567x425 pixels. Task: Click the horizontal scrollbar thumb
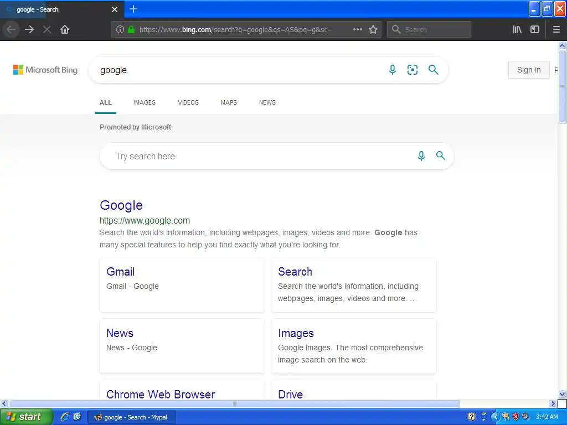(x=234, y=403)
